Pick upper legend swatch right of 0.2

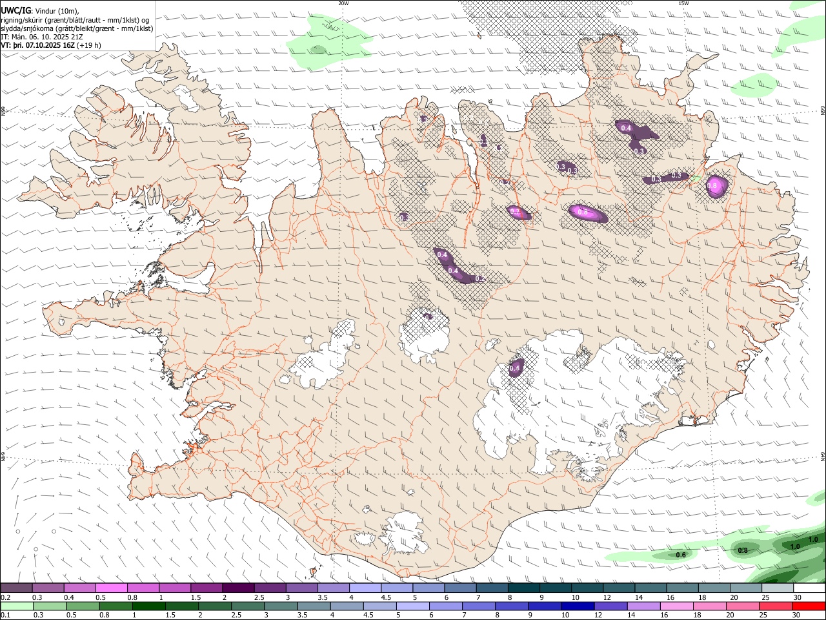[x=16, y=588]
